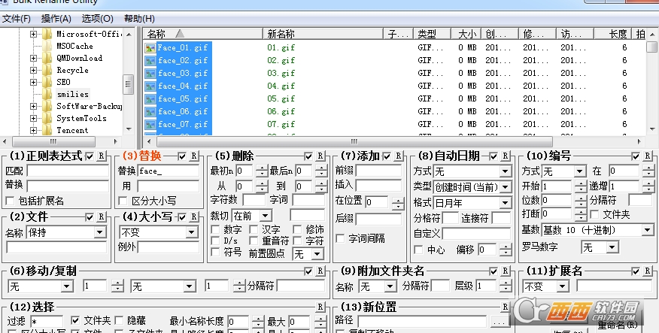This screenshot has width=659, height=333.
Task: Click the 替换 text field containing face_
Action: point(168,171)
